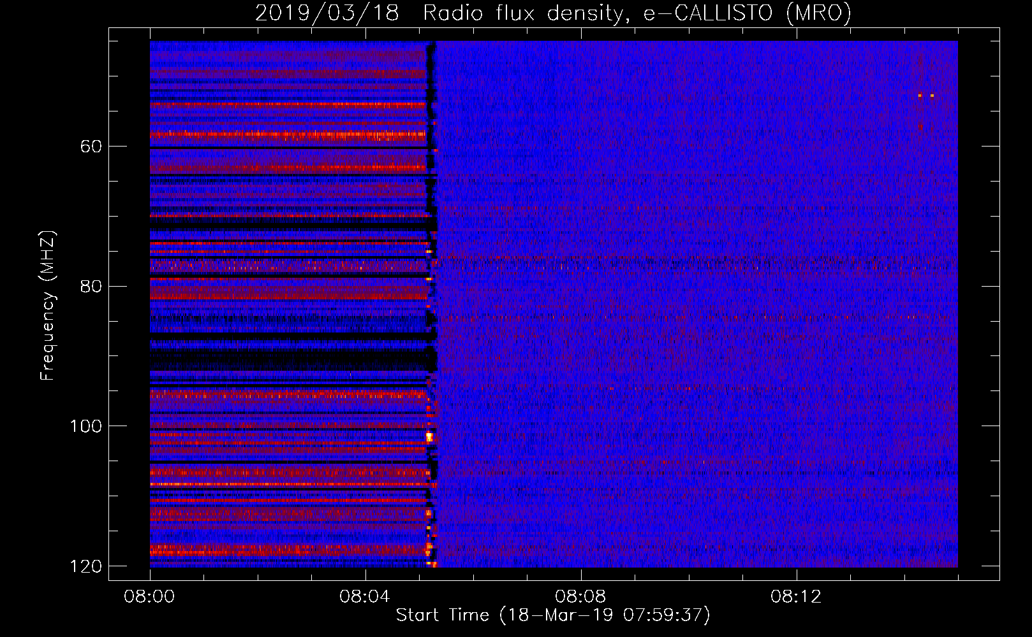This screenshot has width=1032, height=637.
Task: Click the bright white spot near 100 MHz
Action: point(429,437)
